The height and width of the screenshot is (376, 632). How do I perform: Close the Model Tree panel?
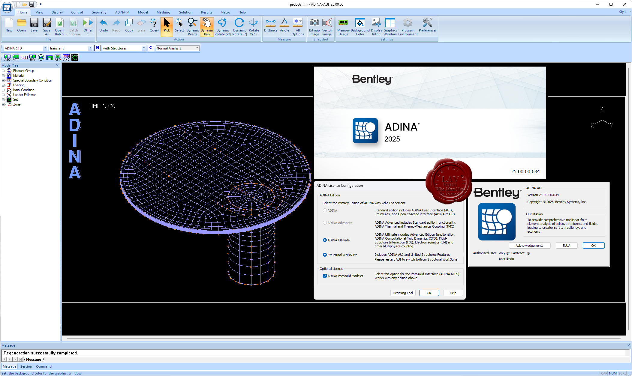coord(57,65)
